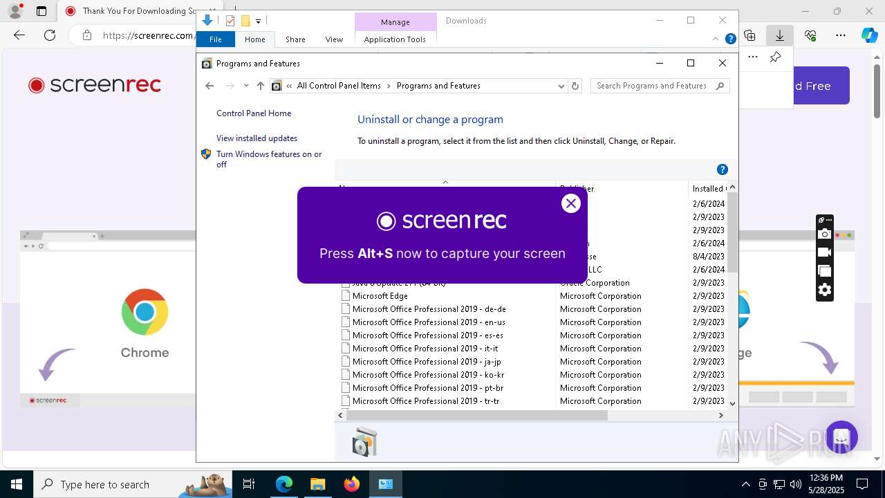The width and height of the screenshot is (885, 498).
Task: Launch Firefox from taskbar
Action: click(x=352, y=484)
